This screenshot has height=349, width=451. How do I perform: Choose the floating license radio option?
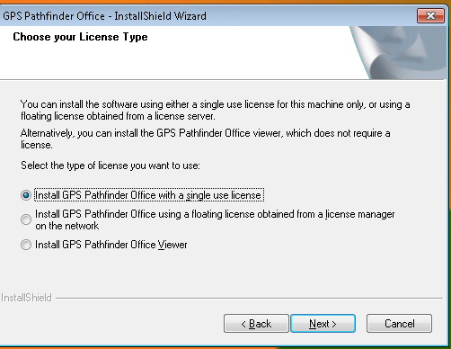pos(26,219)
